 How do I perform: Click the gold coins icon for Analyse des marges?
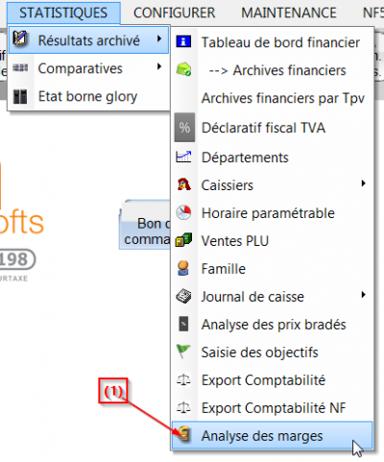184,435
